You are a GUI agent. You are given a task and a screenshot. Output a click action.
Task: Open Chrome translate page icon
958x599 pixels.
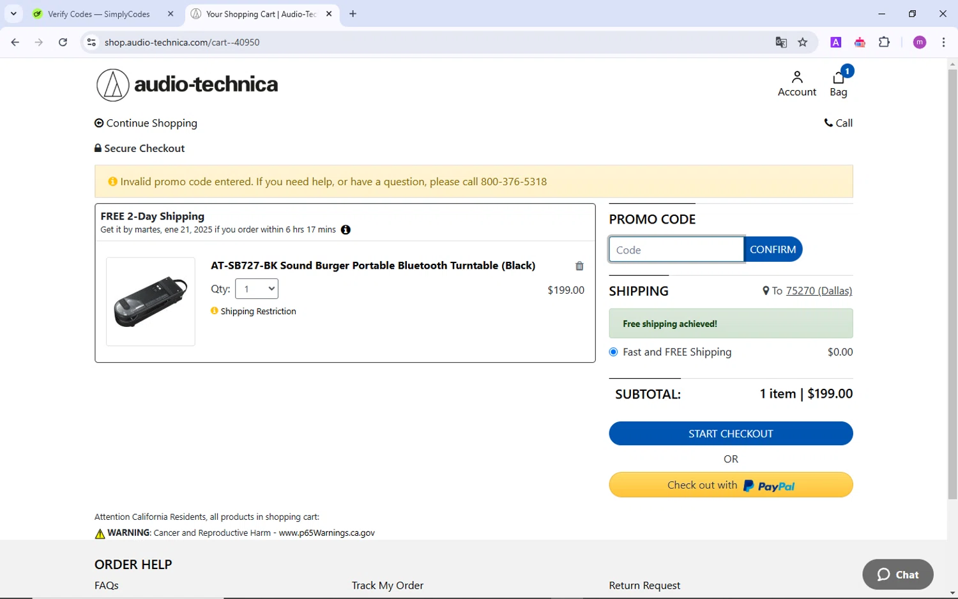[781, 42]
